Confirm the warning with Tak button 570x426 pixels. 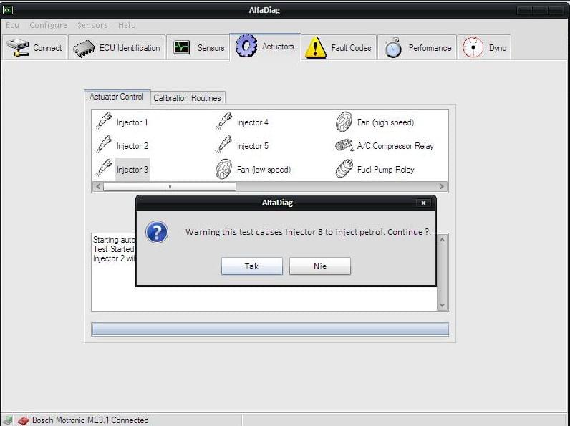[251, 266]
